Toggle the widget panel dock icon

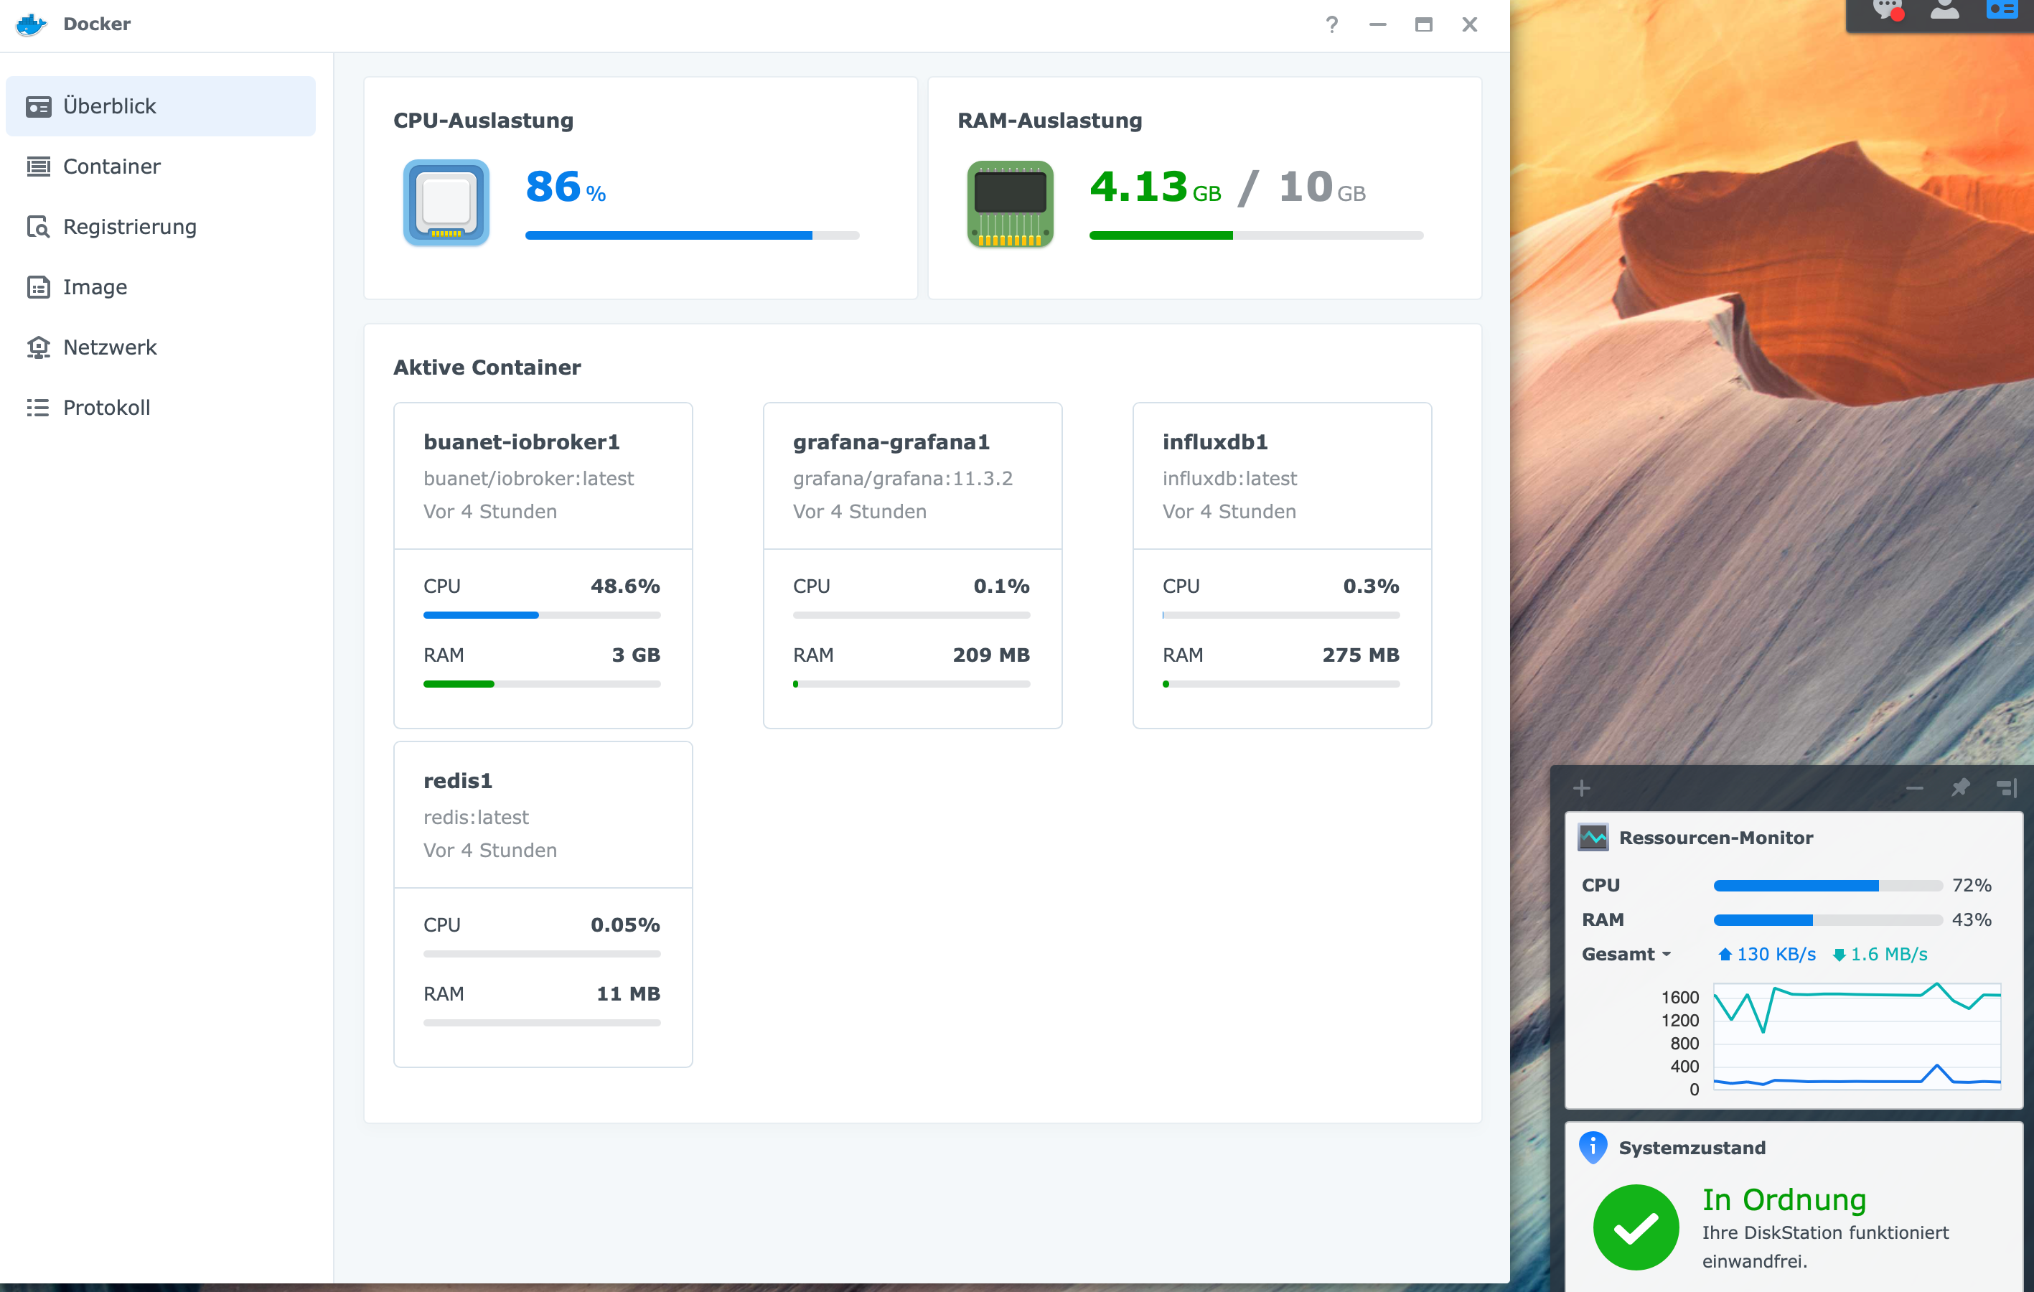tap(2007, 788)
